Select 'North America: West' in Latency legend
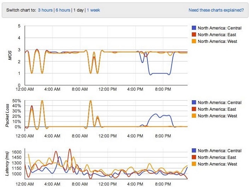250x187 pixels. [x=218, y=164]
